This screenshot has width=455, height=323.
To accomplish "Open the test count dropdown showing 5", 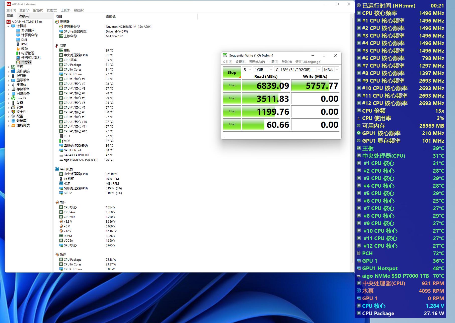I will coord(247,70).
